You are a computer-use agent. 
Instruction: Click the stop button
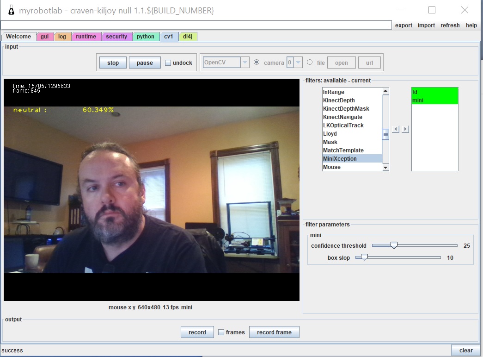113,63
